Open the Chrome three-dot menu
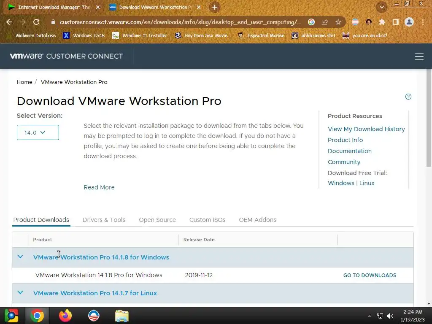The image size is (432, 324). coord(423,22)
